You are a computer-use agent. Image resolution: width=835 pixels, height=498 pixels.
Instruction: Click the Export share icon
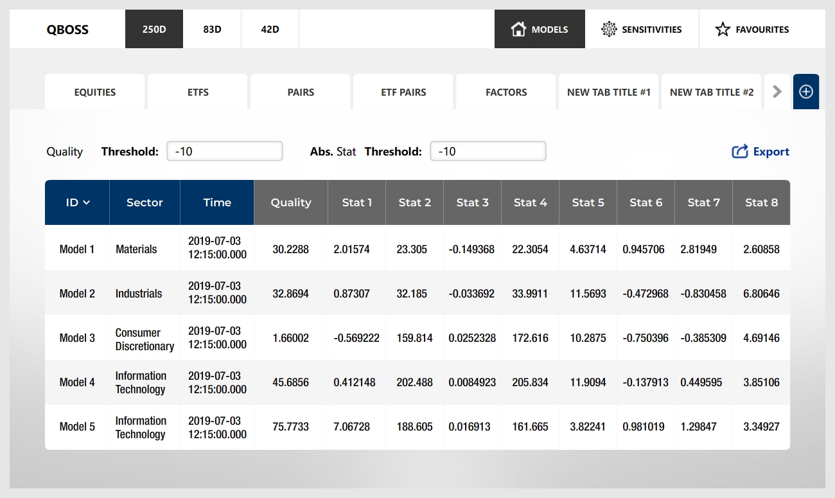click(740, 152)
